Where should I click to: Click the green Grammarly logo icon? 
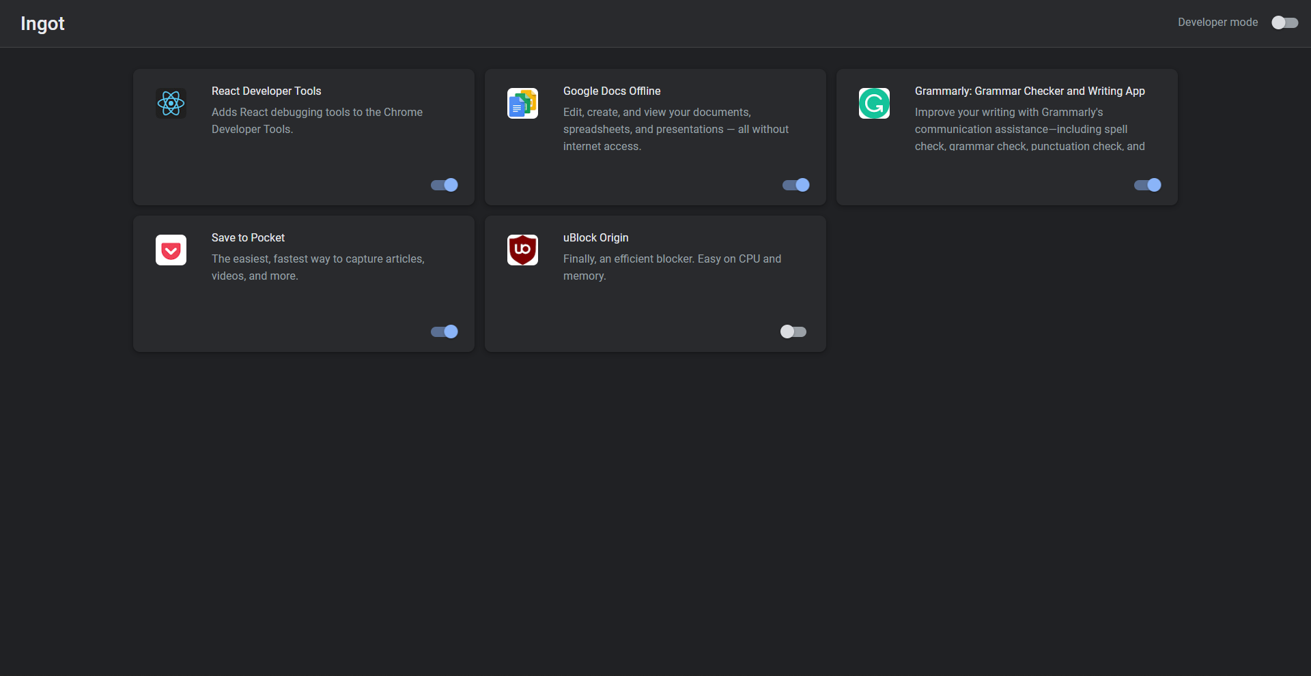pyautogui.click(x=874, y=104)
